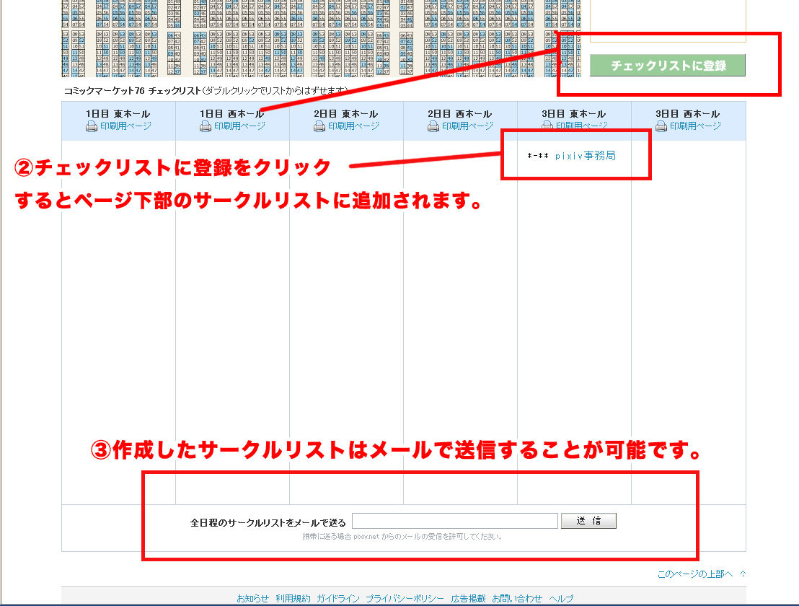Viewport: 799px width, 606px height.
Task: Click the printer icon for 3日目 西ホール
Action: pos(660,125)
